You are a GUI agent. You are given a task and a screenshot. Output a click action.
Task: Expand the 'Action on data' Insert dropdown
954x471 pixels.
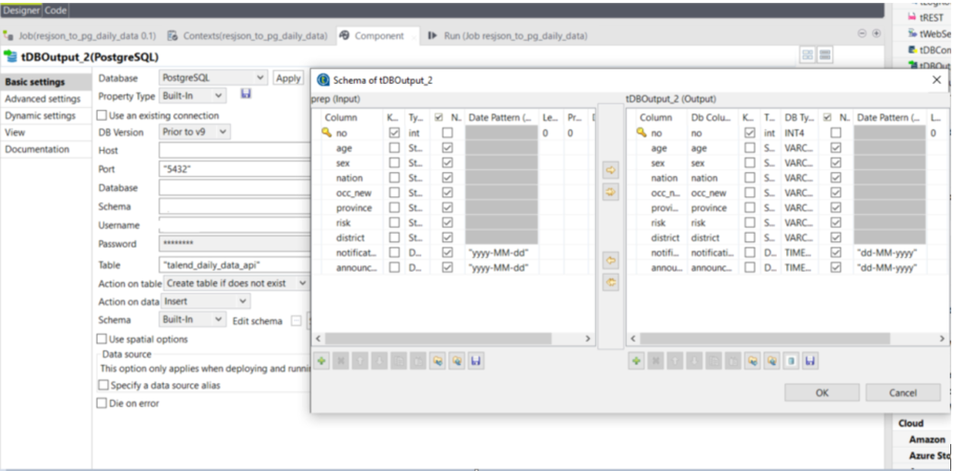(205, 302)
